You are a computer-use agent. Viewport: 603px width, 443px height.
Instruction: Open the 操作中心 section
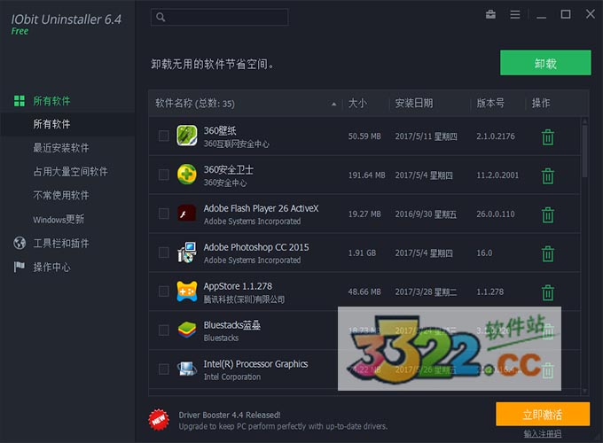pyautogui.click(x=51, y=267)
